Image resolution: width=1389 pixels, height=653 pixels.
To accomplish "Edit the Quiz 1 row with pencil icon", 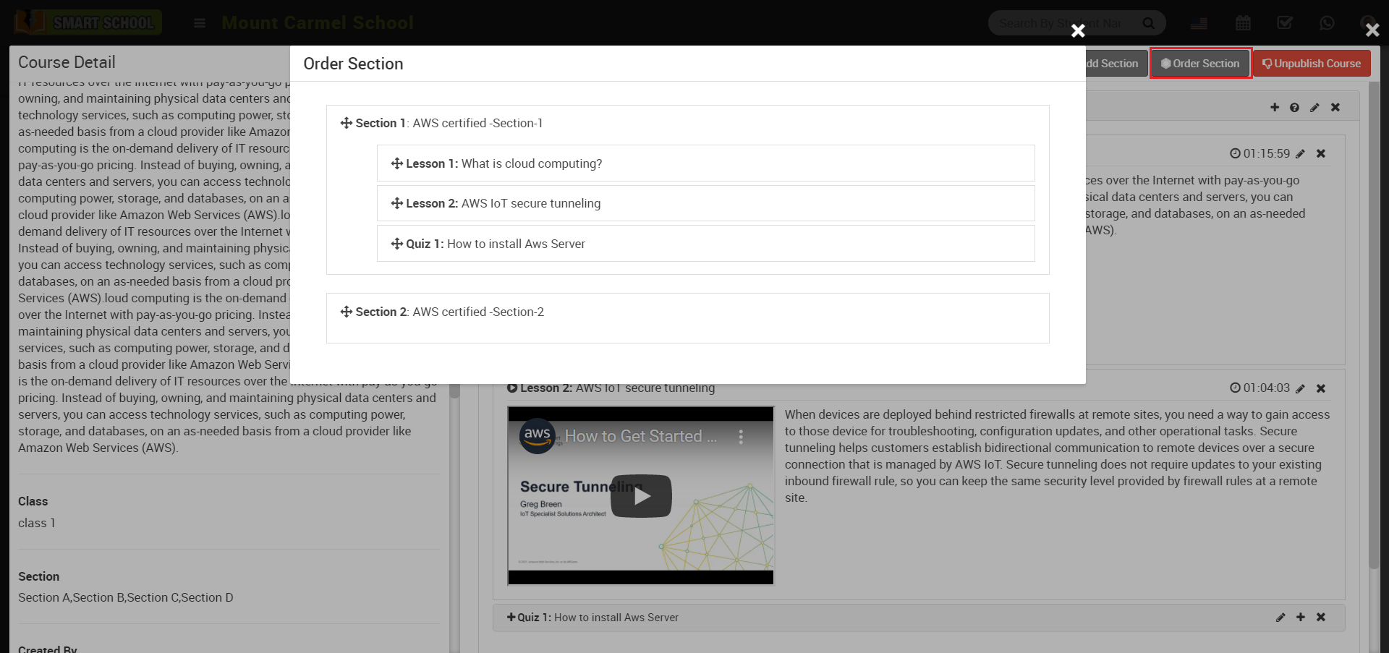I will coord(1280,618).
